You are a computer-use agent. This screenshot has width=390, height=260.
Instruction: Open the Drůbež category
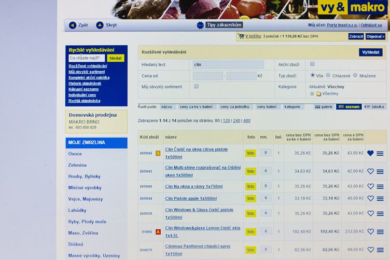(x=76, y=244)
